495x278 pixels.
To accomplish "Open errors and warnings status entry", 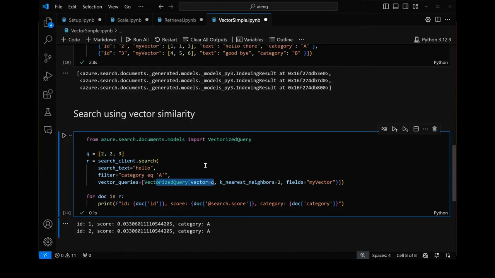I will [65, 255].
